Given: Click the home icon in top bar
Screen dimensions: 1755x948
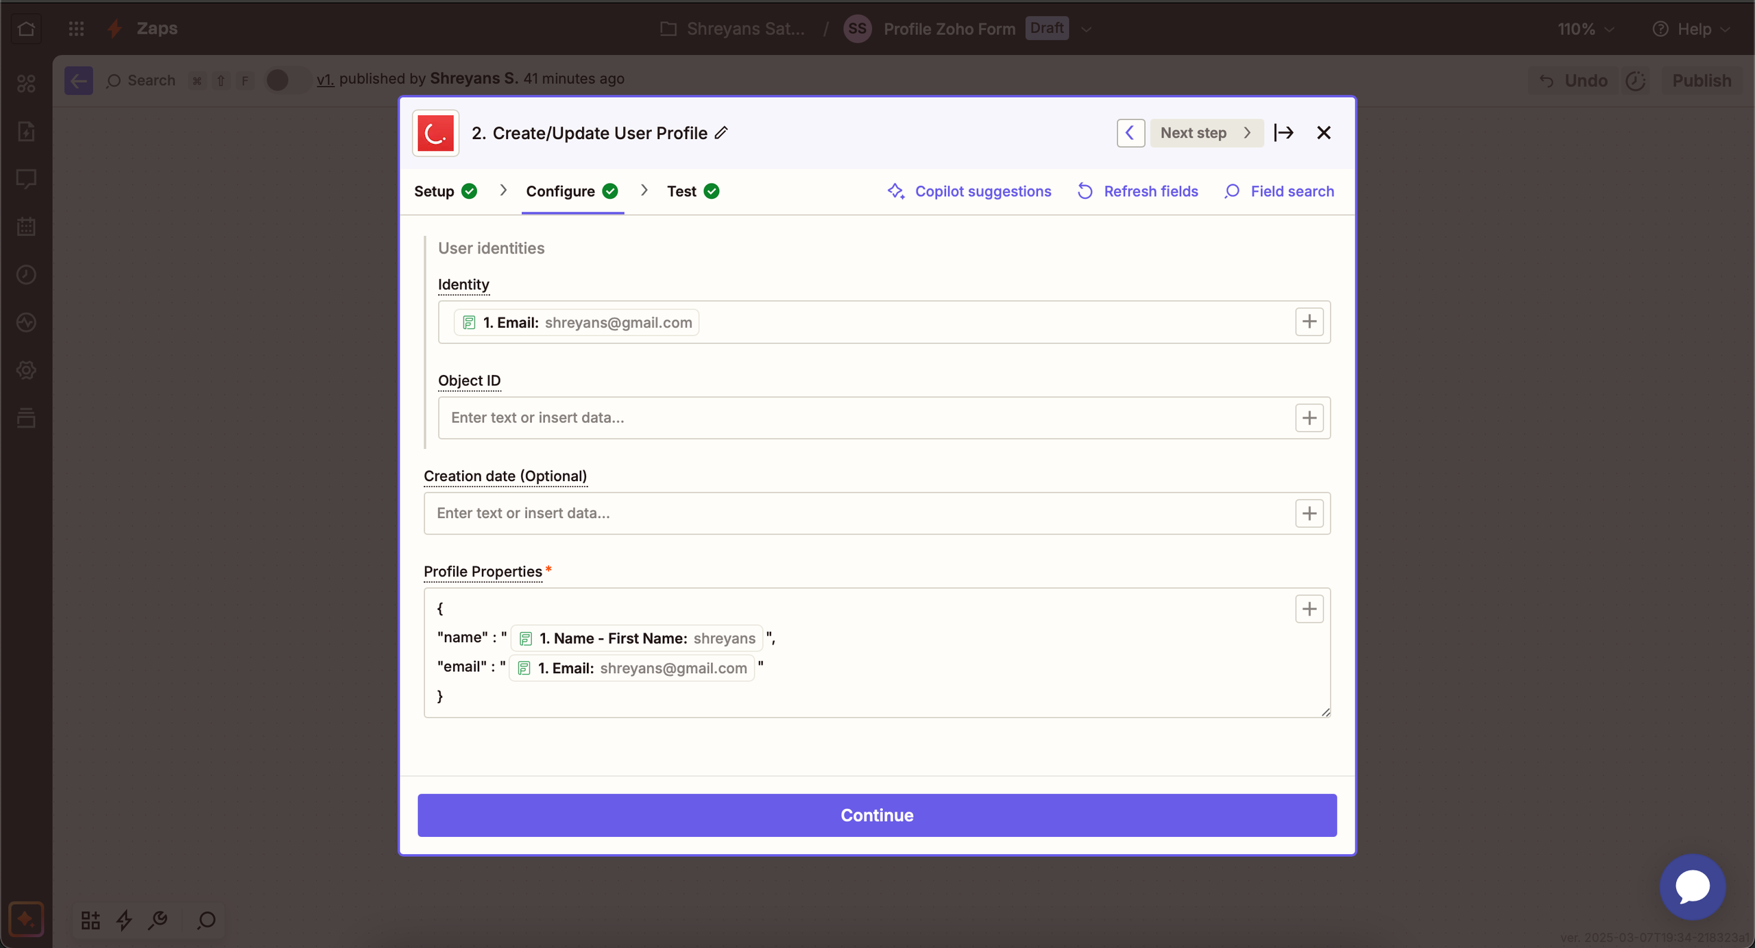Looking at the screenshot, I should [x=26, y=29].
